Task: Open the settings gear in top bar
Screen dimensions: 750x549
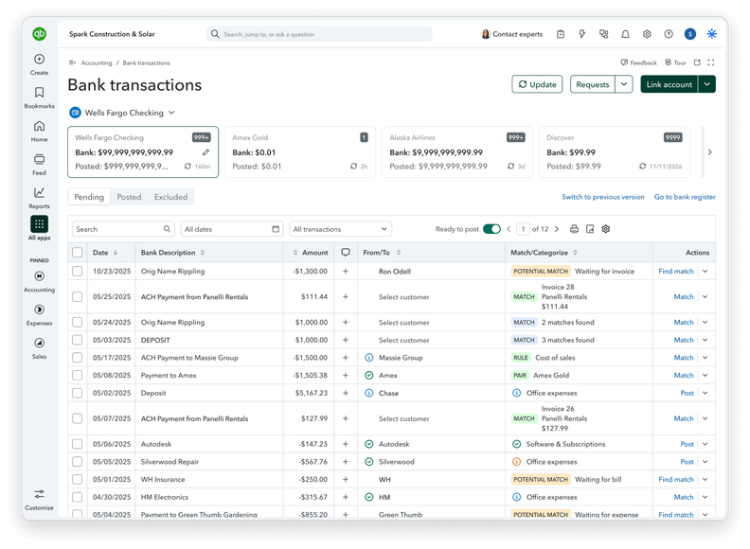Action: click(x=647, y=34)
